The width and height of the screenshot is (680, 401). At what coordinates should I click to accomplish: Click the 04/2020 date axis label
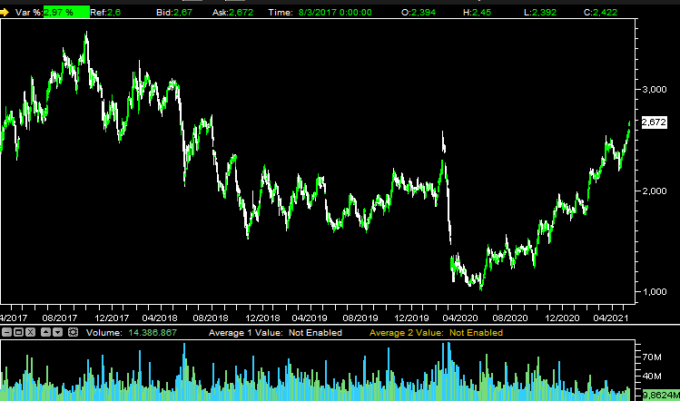[x=459, y=318]
